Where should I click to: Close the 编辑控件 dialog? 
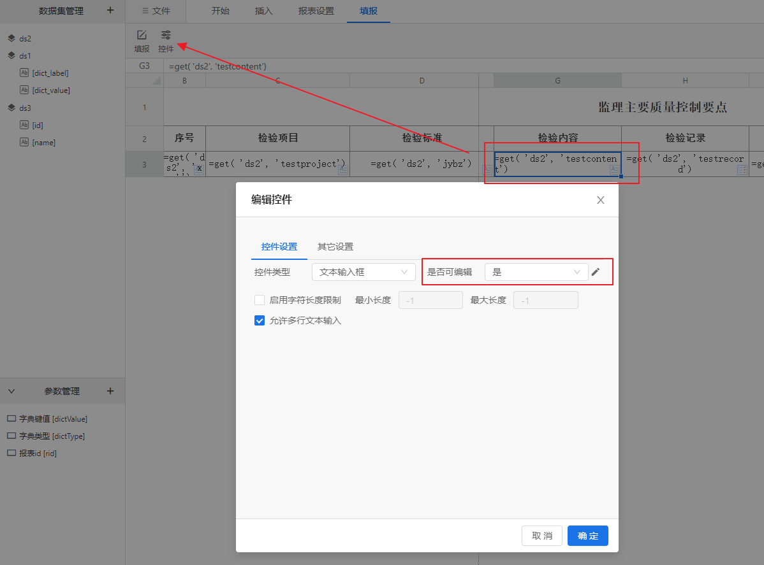(600, 200)
